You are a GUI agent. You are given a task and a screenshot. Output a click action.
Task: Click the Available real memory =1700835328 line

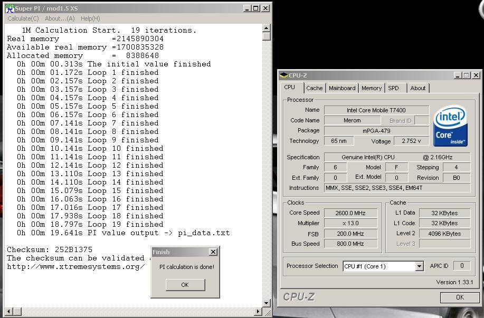85,47
